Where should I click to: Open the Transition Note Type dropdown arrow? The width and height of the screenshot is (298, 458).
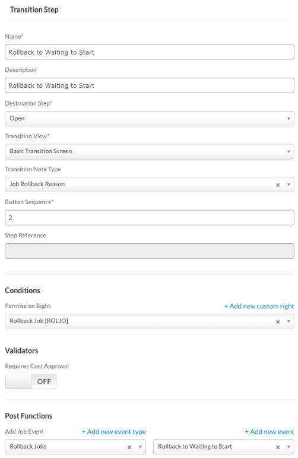pyautogui.click(x=289, y=185)
